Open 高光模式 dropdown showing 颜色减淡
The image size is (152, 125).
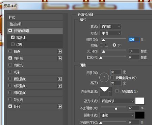click(x=117, y=101)
